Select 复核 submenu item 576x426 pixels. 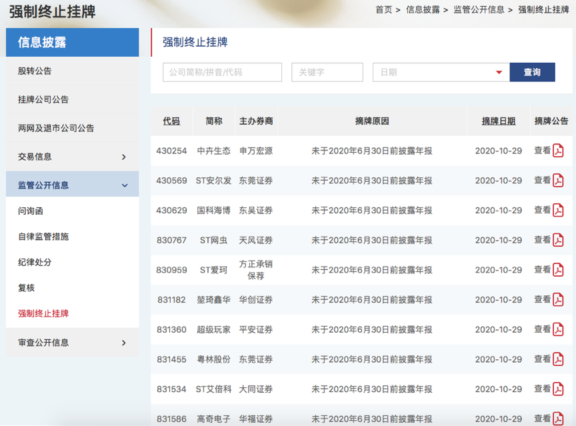[x=27, y=288]
